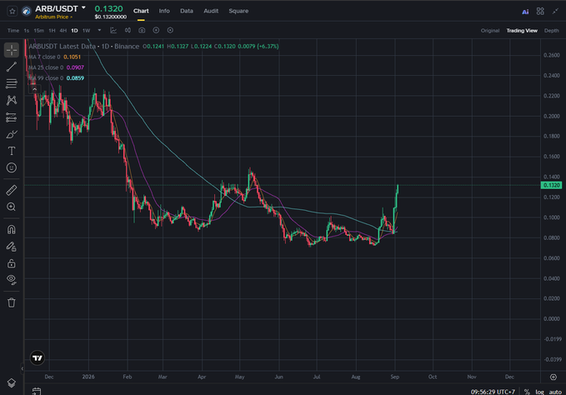Select the MA 99 close indicator legend
This screenshot has height=395, width=566.
56,78
